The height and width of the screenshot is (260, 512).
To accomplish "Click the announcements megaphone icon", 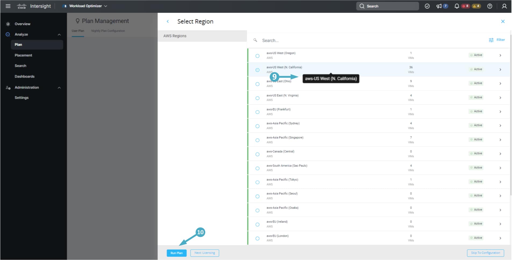I will click(439, 6).
